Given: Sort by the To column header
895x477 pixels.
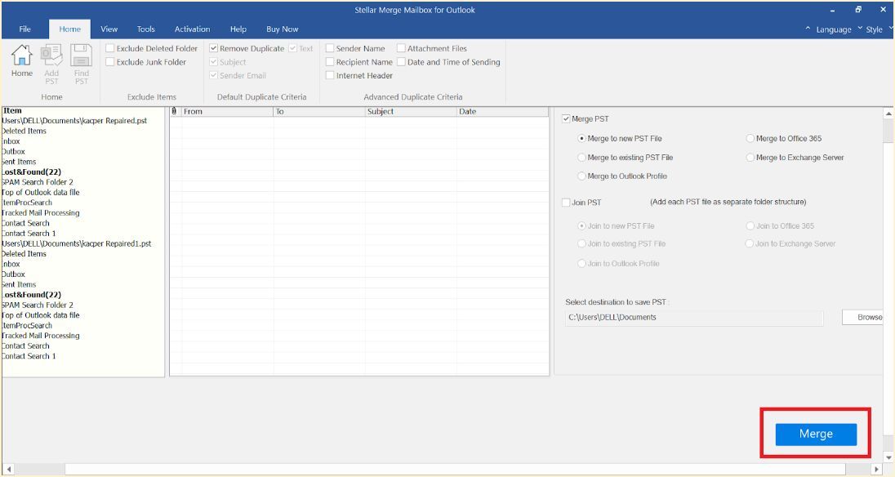Looking at the screenshot, I should click(319, 111).
